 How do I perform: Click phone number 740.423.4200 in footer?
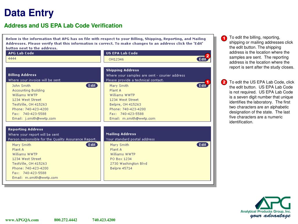[x=104, y=220]
